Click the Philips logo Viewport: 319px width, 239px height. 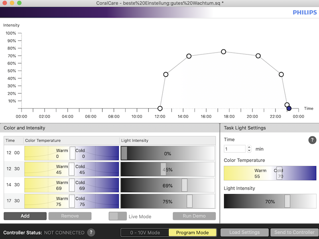tap(305, 12)
